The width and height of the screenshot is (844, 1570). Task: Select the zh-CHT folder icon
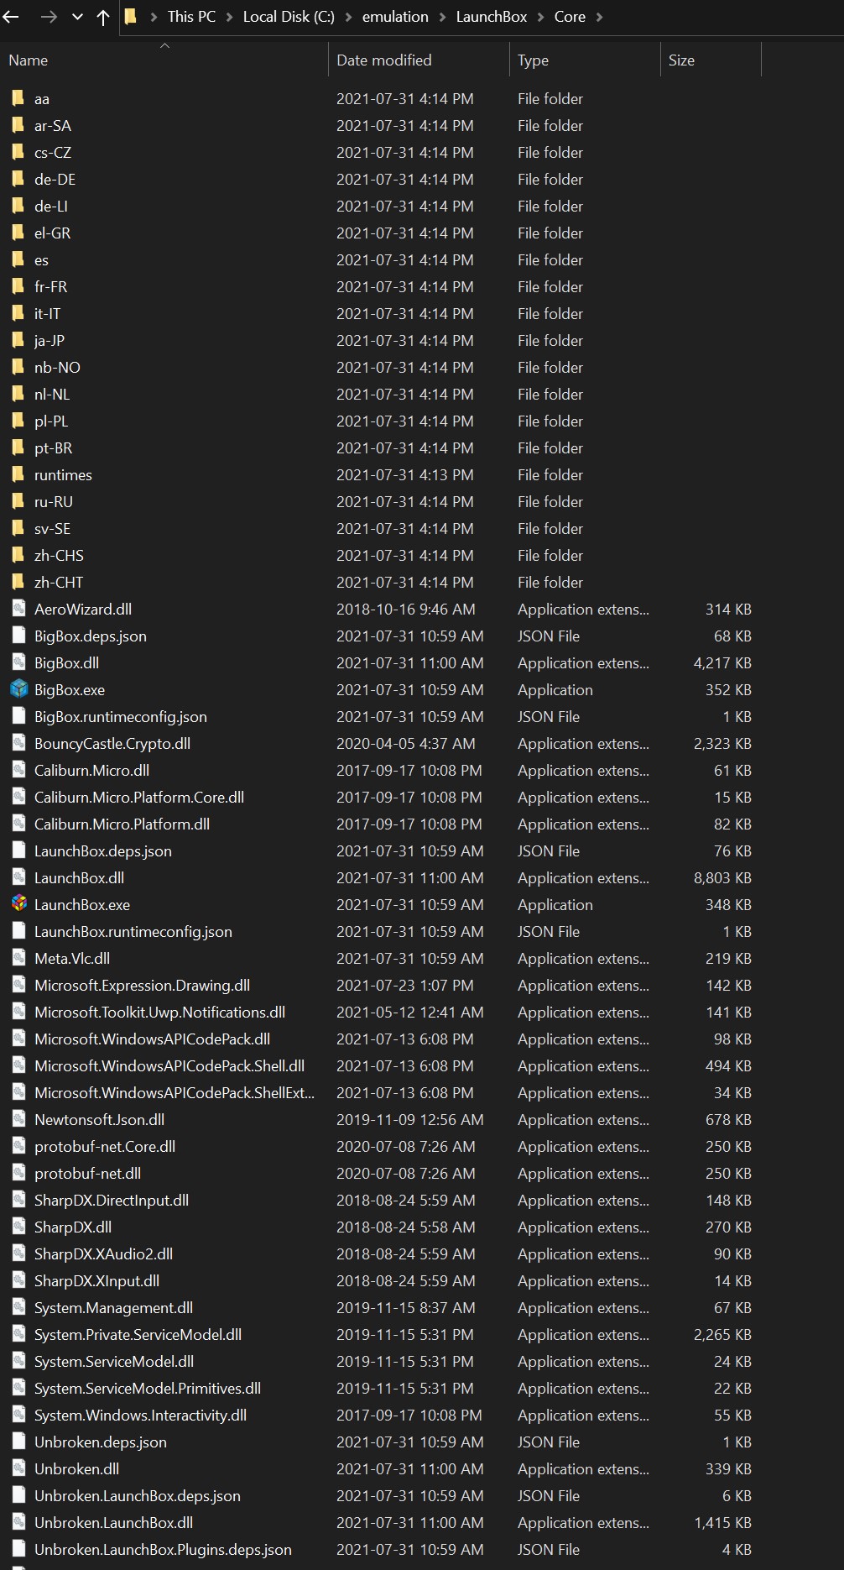click(x=18, y=582)
